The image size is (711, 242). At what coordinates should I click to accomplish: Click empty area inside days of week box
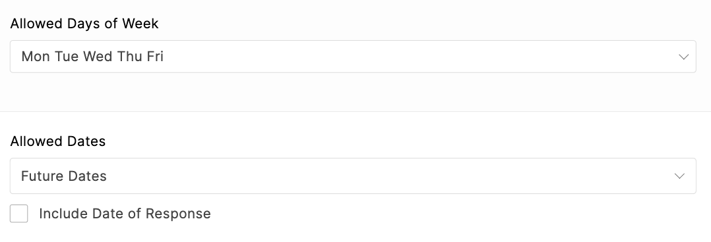click(x=408, y=57)
